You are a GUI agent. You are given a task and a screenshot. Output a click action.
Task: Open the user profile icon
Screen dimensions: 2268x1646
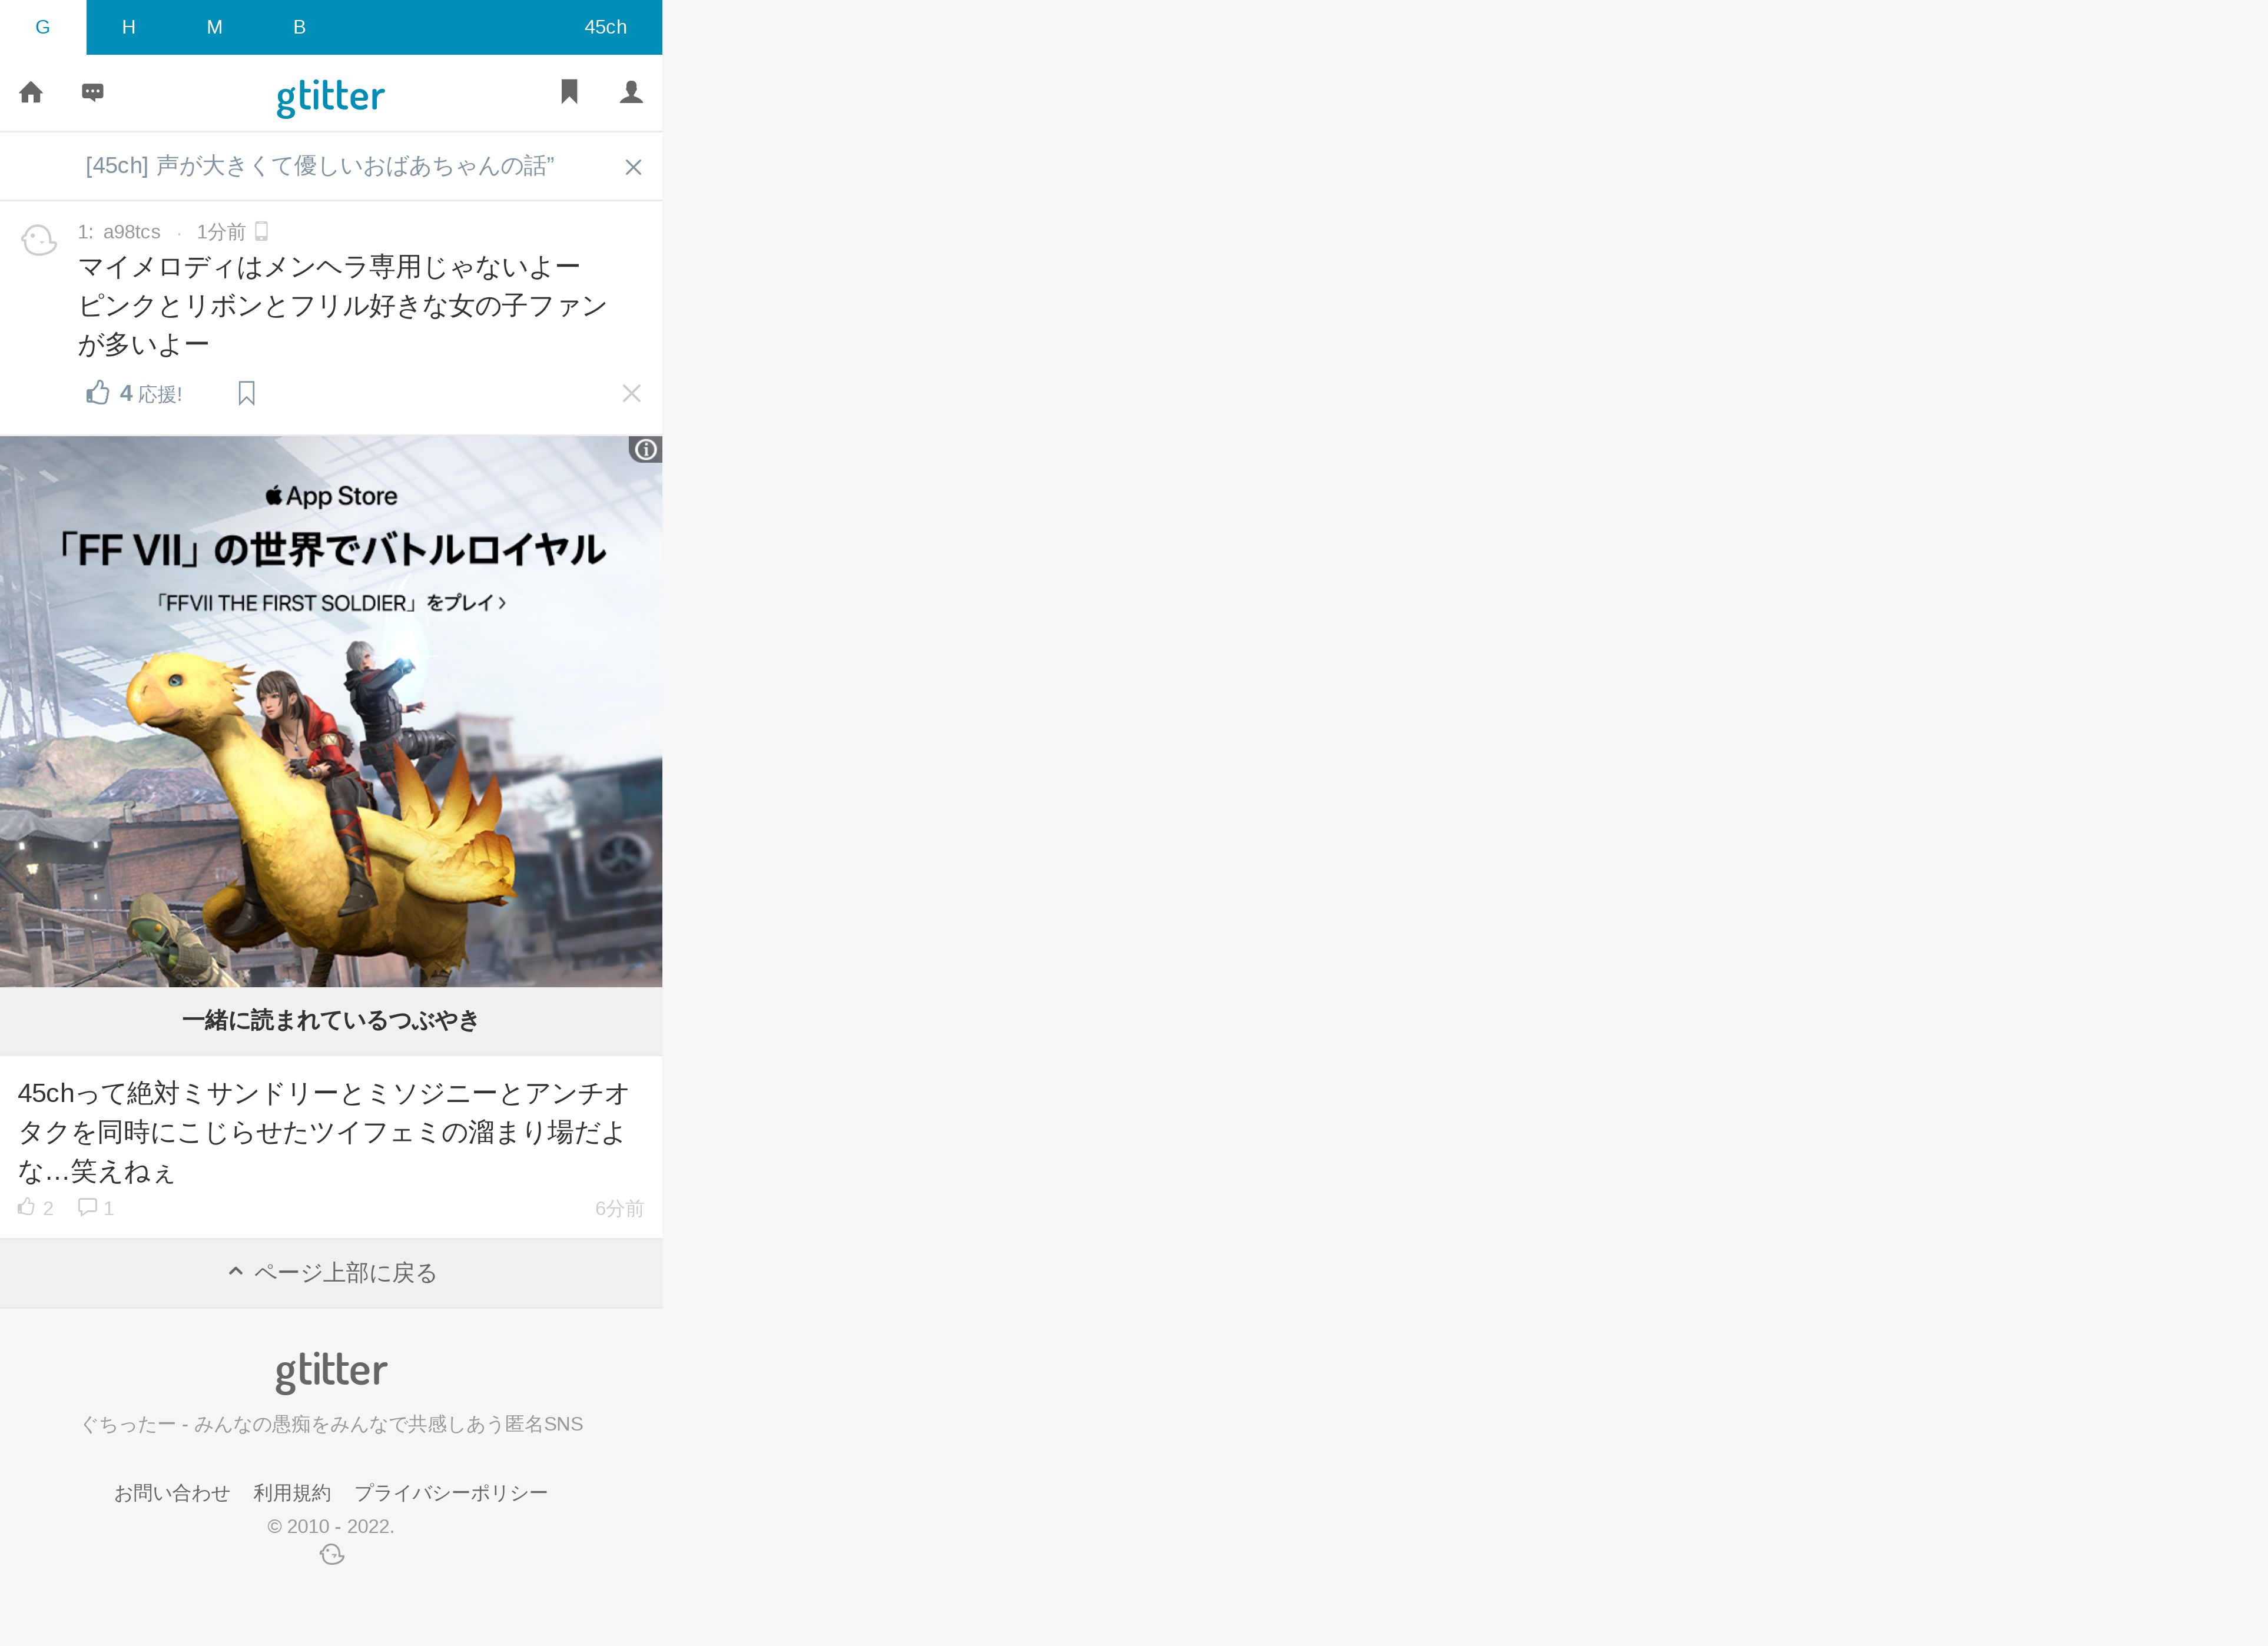(631, 92)
